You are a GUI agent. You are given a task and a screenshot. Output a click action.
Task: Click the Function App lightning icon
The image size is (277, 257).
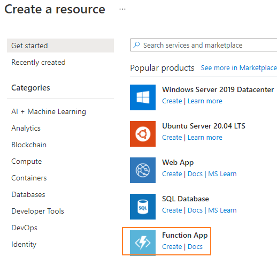143,243
